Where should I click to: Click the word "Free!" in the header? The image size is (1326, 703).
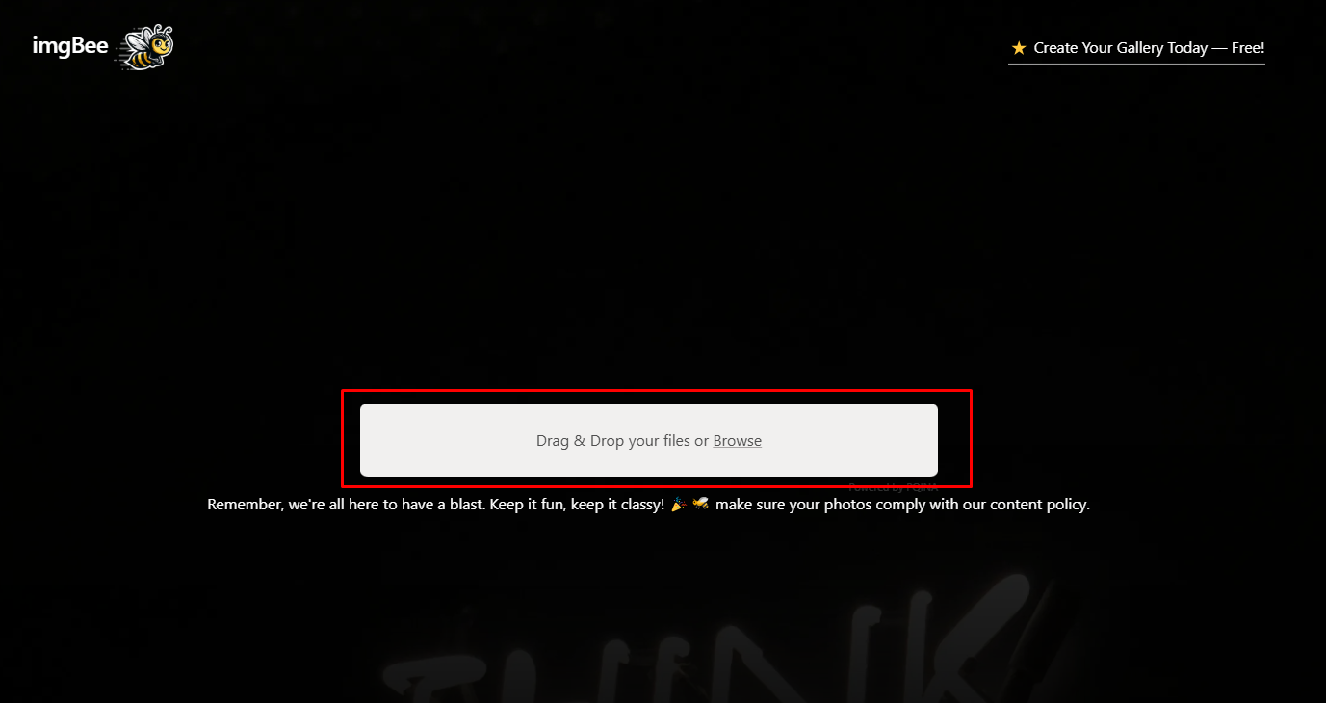tap(1248, 48)
